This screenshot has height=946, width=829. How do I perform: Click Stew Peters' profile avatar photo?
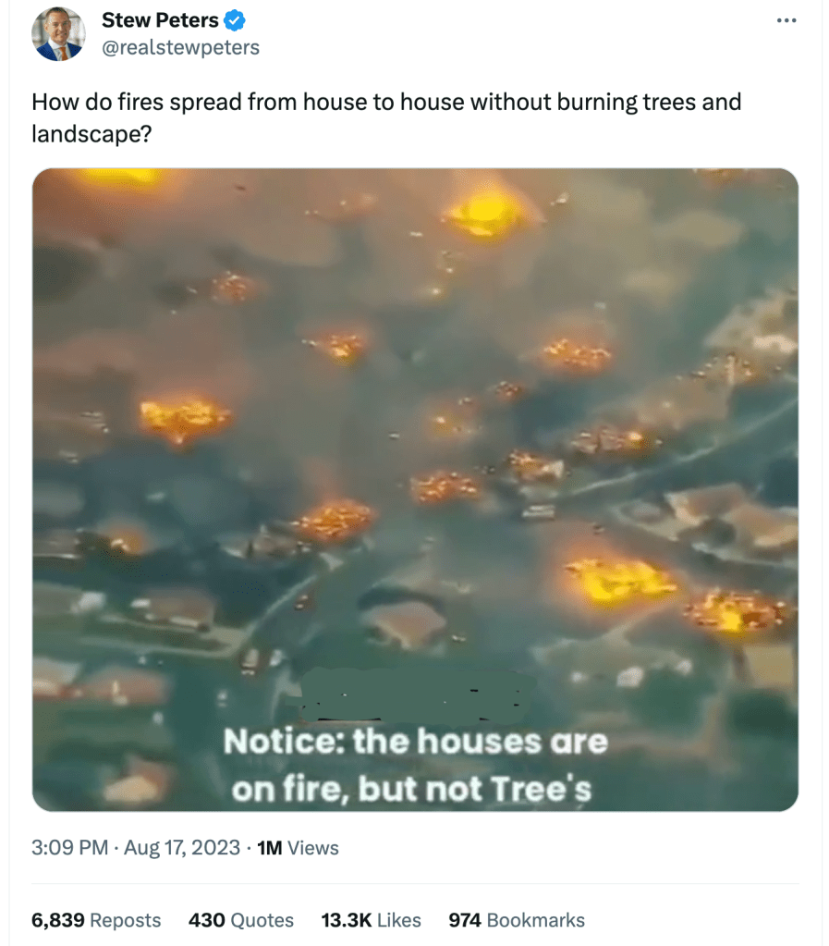(57, 34)
